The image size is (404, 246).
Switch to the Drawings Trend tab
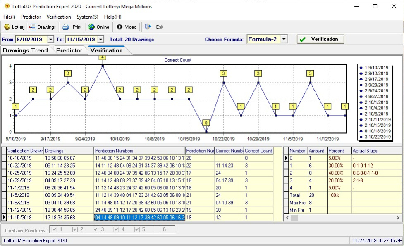tap(25, 50)
